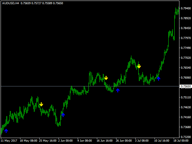Click the 0.77020 price scale label
The height and width of the screenshot is (144, 192).
pos(186,58)
